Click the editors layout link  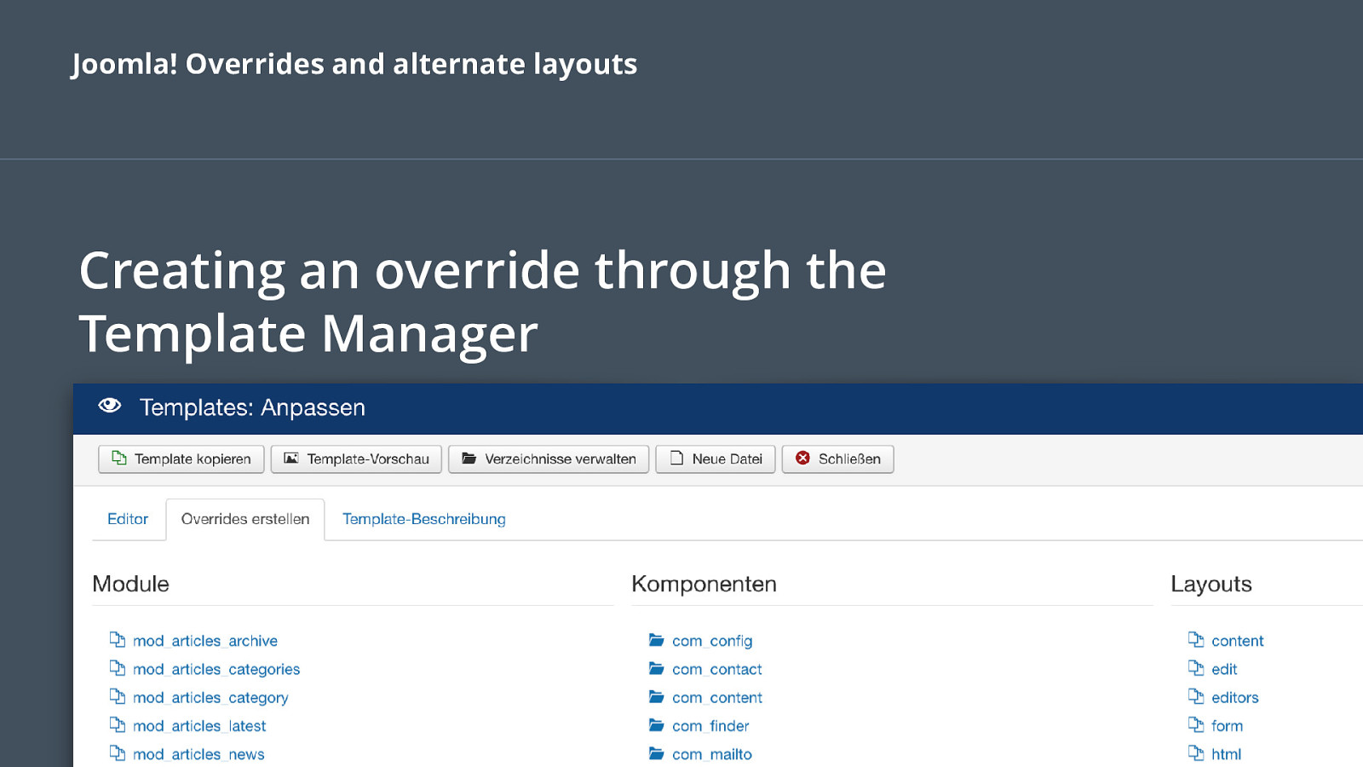click(1235, 698)
